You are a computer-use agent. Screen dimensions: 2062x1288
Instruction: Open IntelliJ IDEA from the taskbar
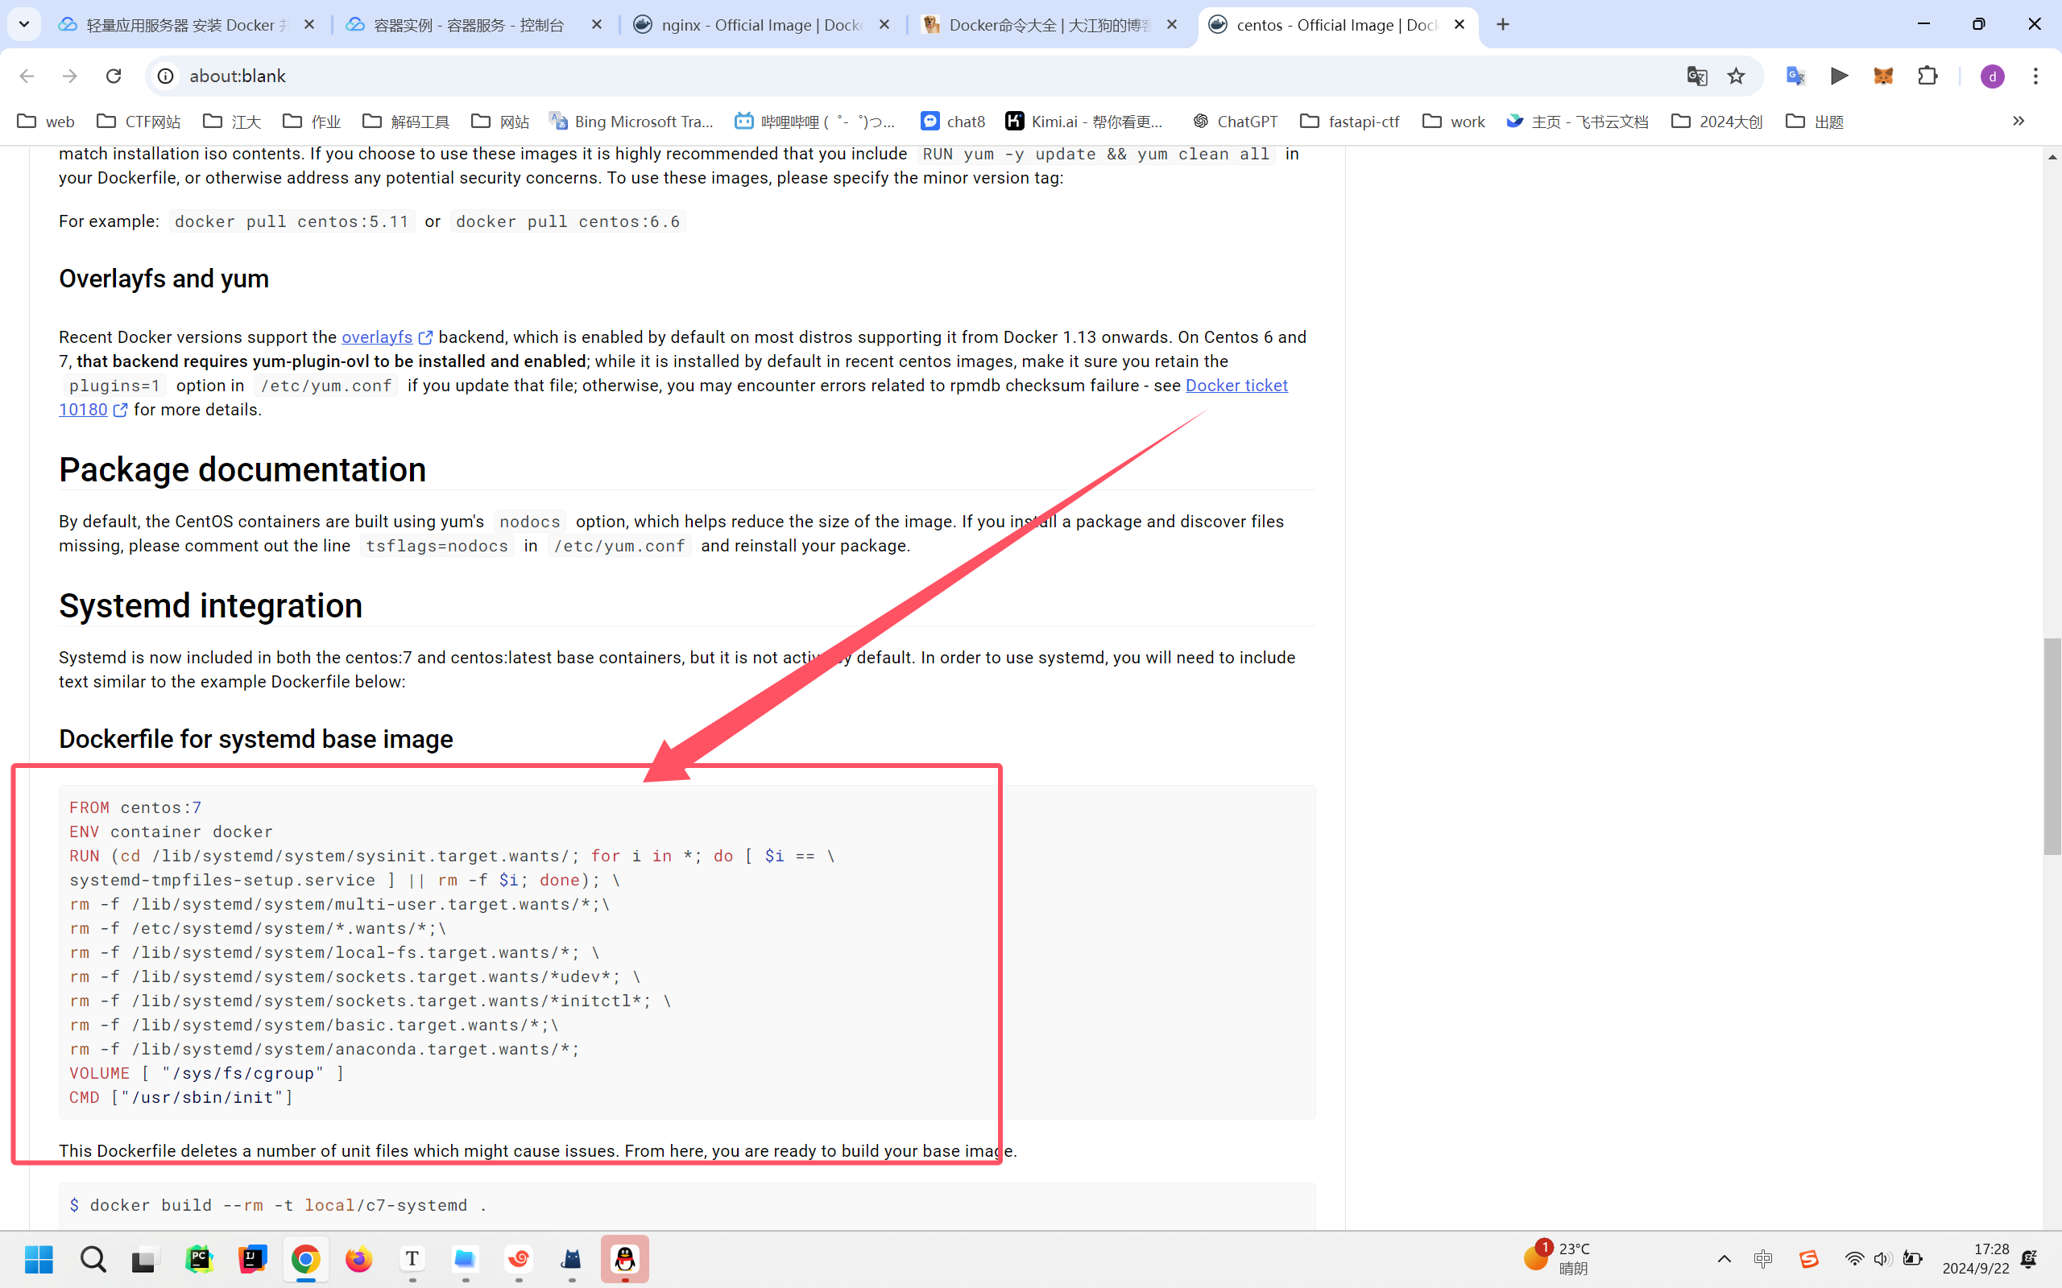click(252, 1258)
